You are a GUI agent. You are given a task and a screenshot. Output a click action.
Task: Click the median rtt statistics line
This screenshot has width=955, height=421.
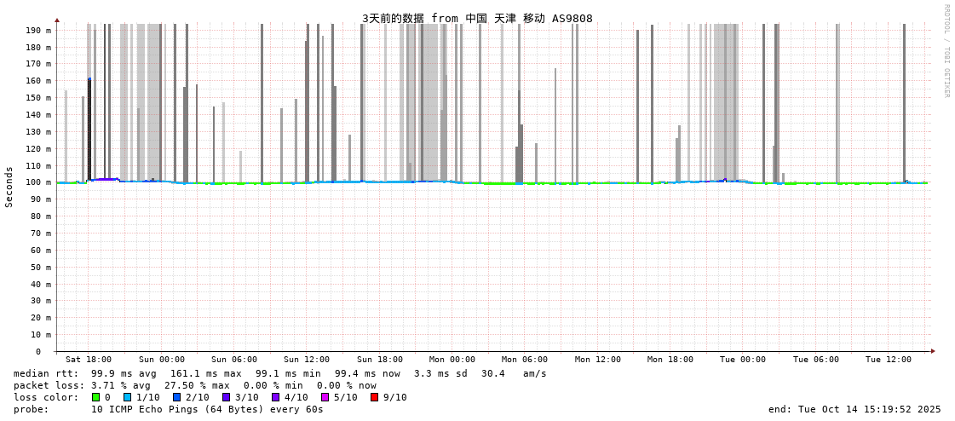point(279,373)
